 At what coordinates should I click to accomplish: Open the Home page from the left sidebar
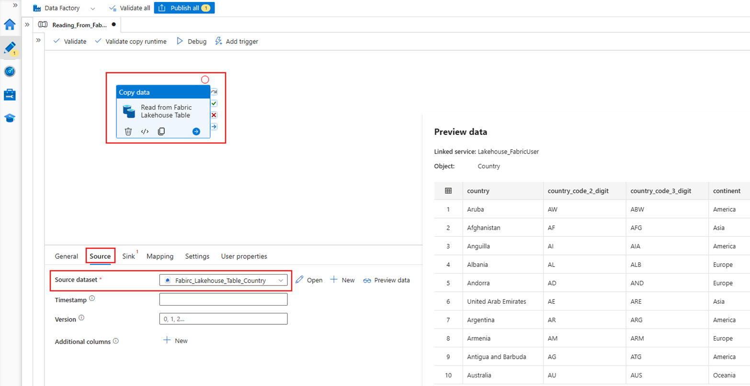[x=10, y=25]
